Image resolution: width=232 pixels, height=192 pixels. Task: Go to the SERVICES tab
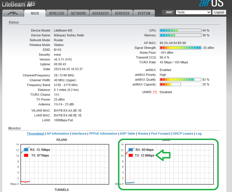[122, 13]
